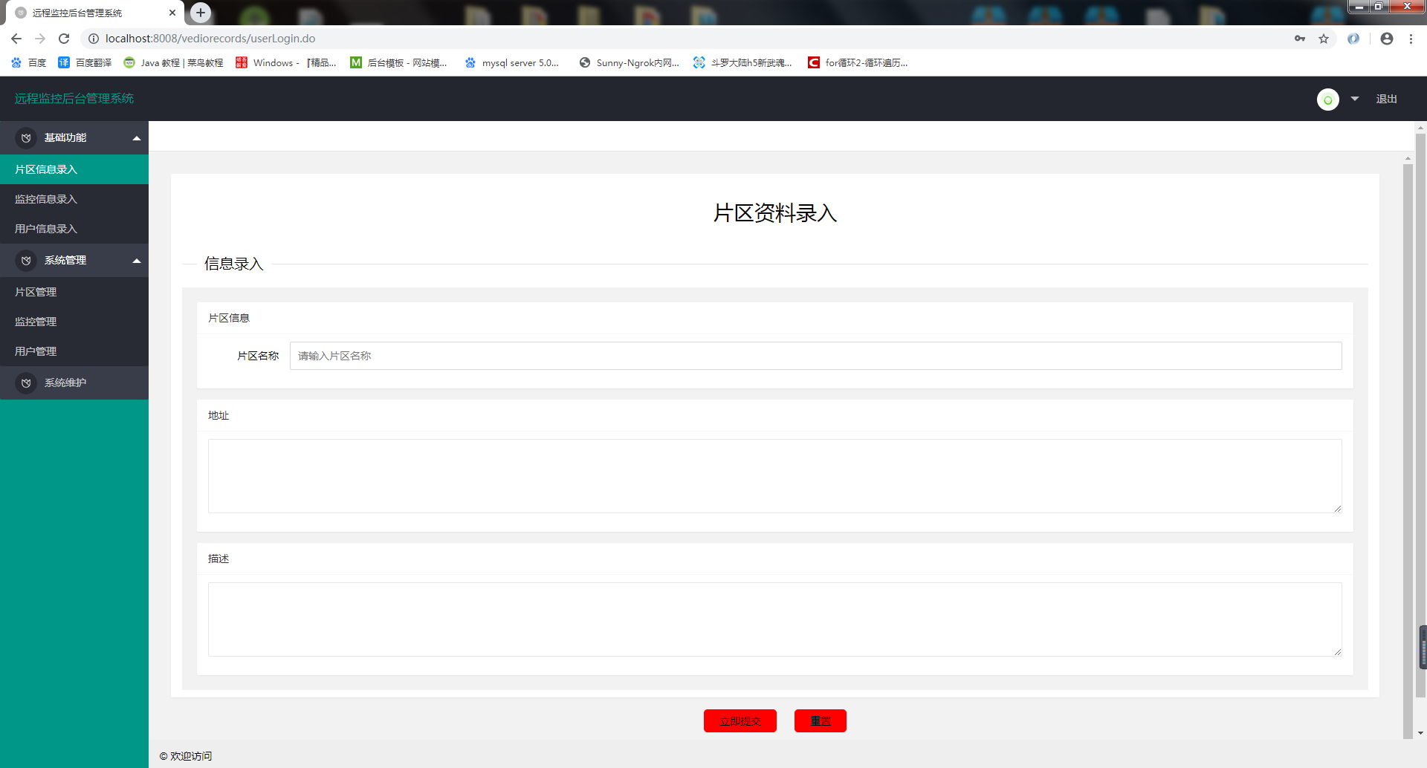Click the 片区名称 input field

(815, 356)
